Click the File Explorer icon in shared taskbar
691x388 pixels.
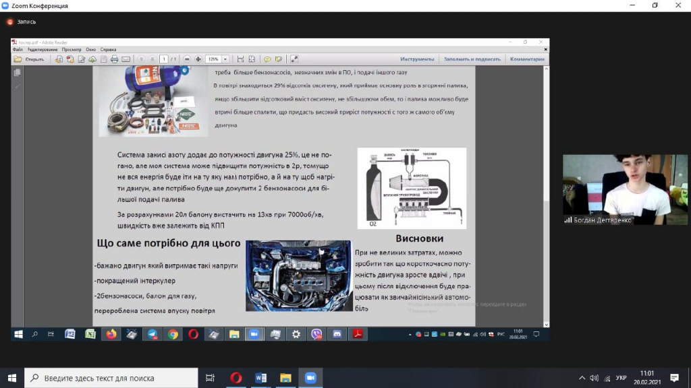click(x=234, y=334)
